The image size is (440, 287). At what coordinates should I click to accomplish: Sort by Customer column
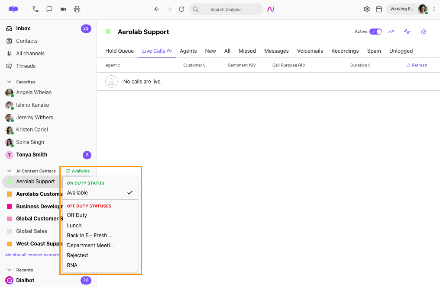pos(194,65)
